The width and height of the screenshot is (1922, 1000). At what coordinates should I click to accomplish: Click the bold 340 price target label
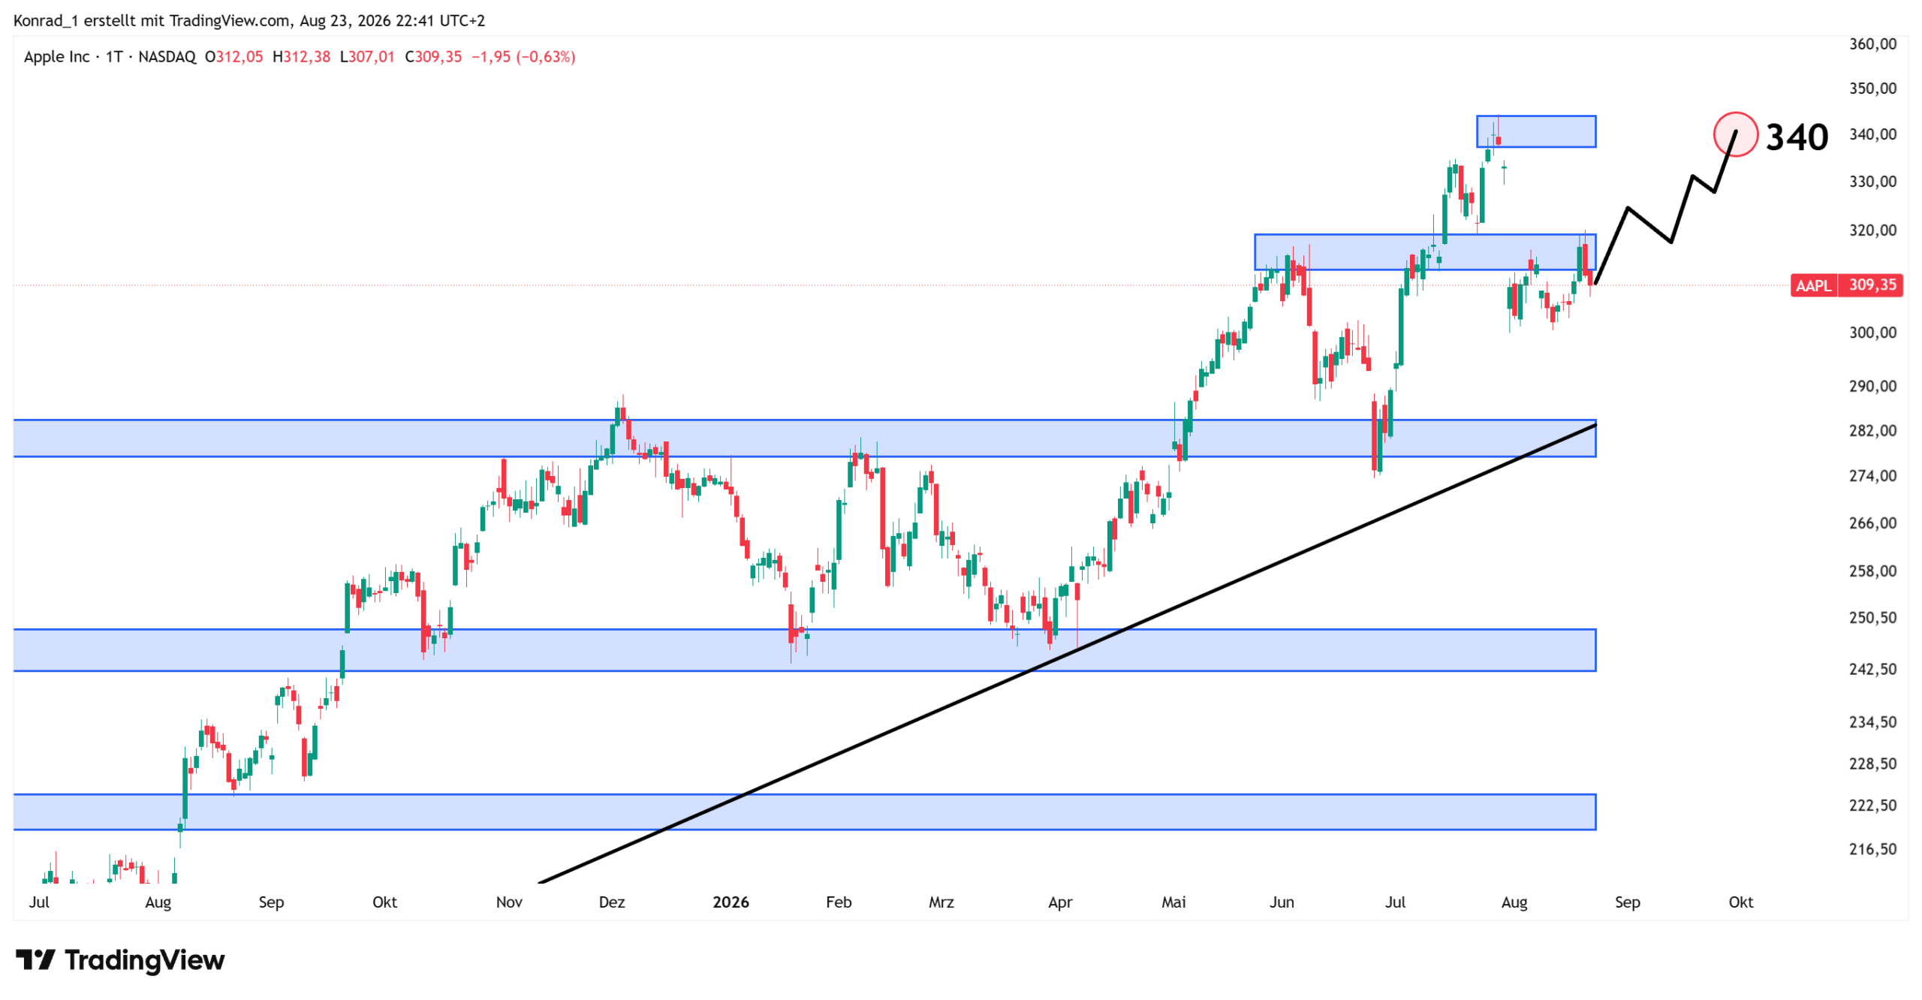click(x=1797, y=137)
